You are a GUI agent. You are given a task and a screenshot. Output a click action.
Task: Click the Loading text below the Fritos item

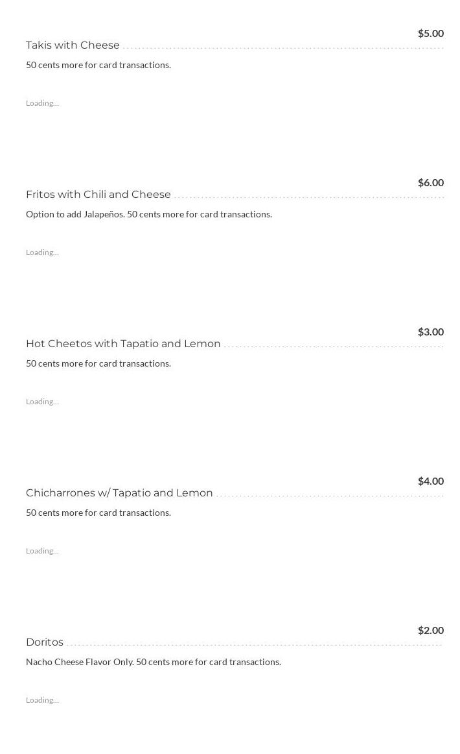[x=42, y=252]
